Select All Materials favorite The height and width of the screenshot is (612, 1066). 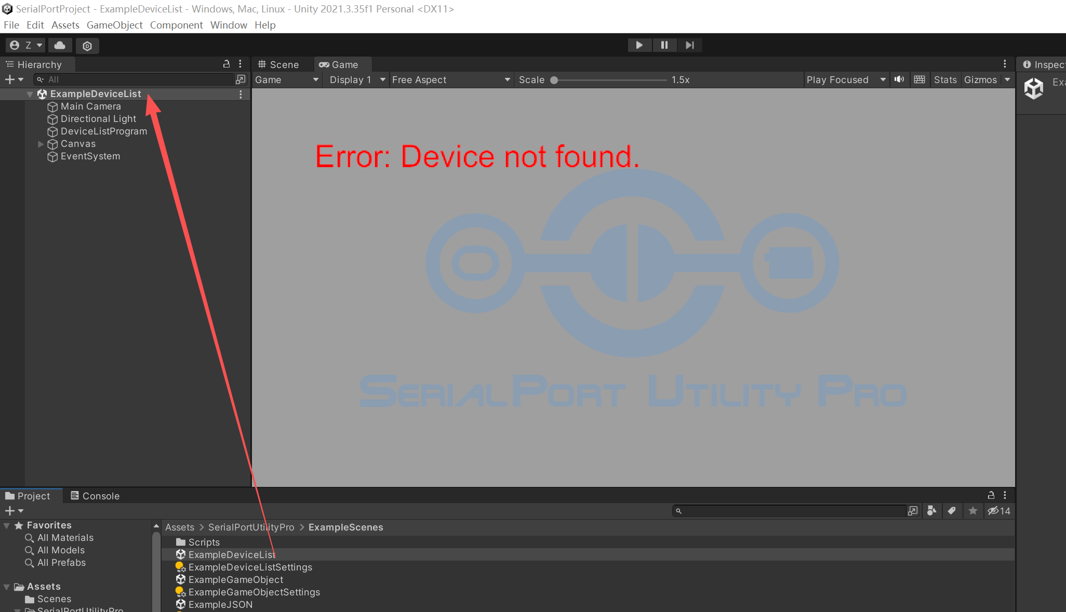click(59, 538)
